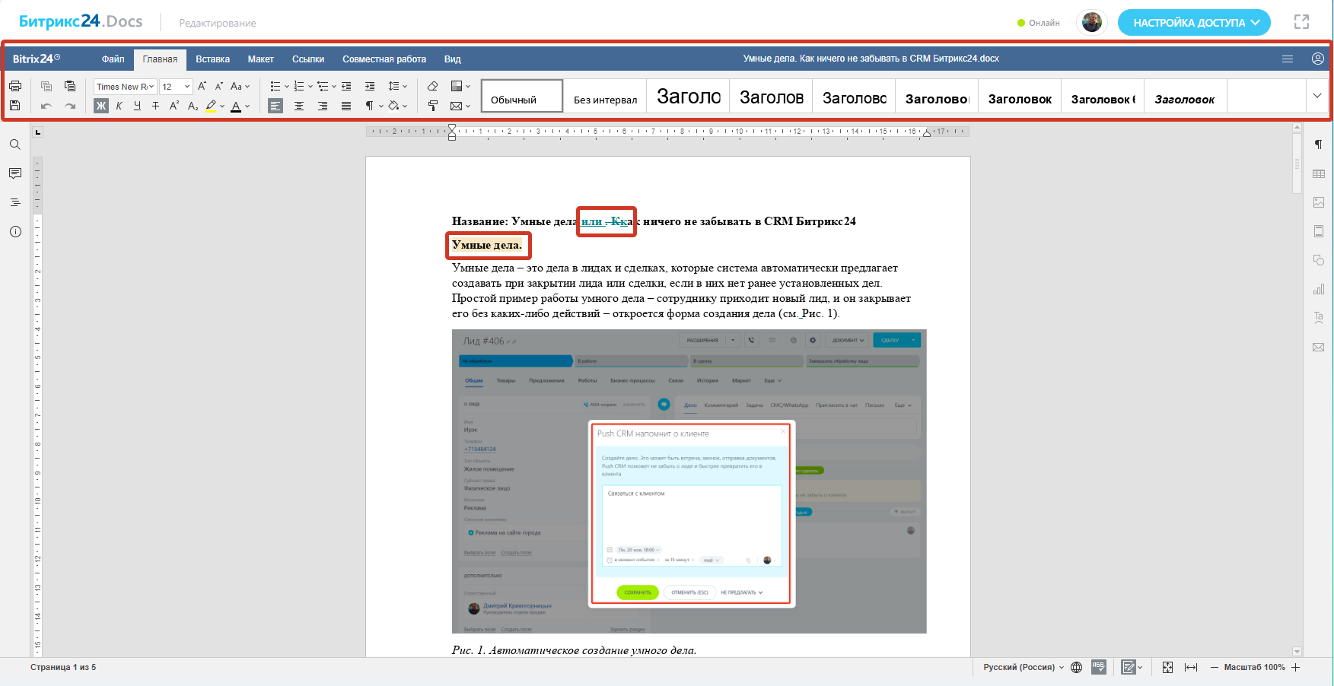The height and width of the screenshot is (686, 1334).
Task: Clear style with eraser icon
Action: click(x=432, y=86)
